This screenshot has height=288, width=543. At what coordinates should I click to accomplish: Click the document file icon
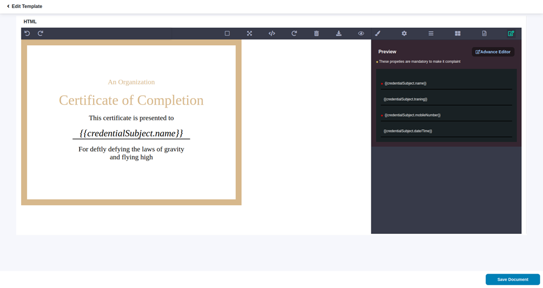pyautogui.click(x=485, y=33)
